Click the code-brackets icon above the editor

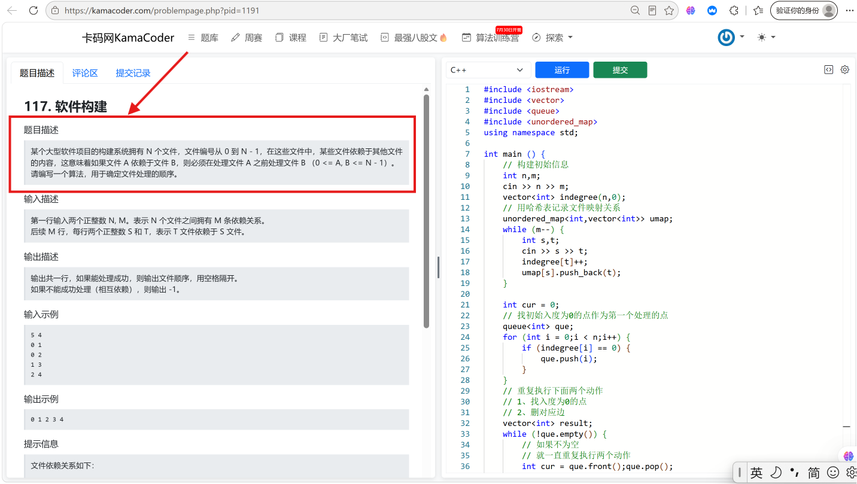(828, 69)
